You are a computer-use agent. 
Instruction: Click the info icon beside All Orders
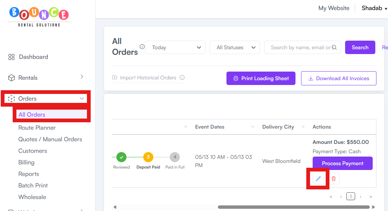point(142,47)
